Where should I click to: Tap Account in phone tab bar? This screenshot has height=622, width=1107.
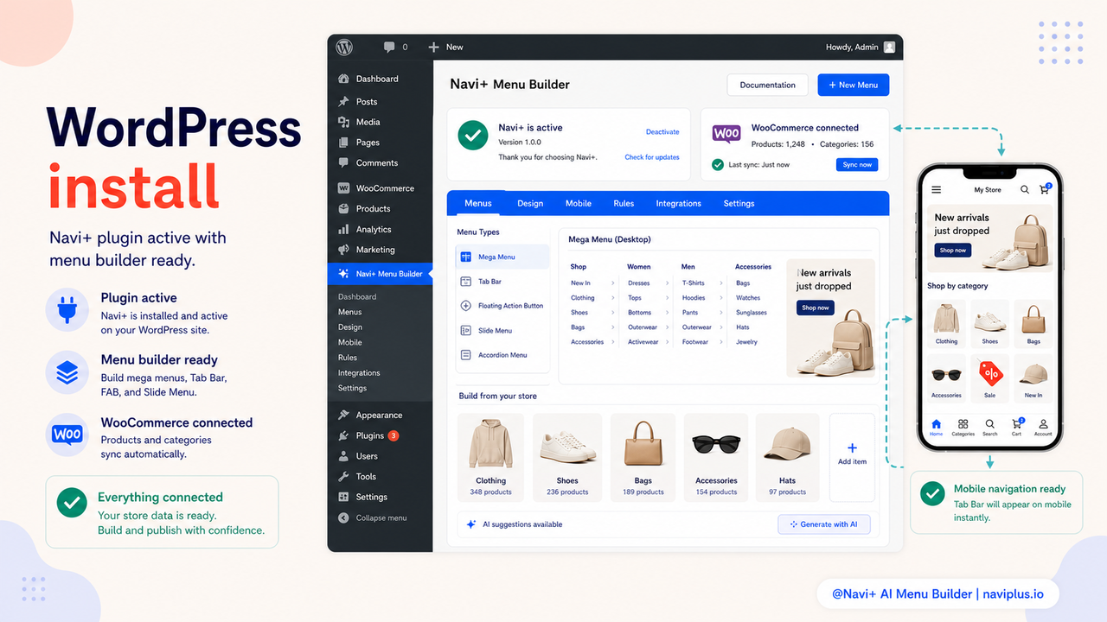1043,428
